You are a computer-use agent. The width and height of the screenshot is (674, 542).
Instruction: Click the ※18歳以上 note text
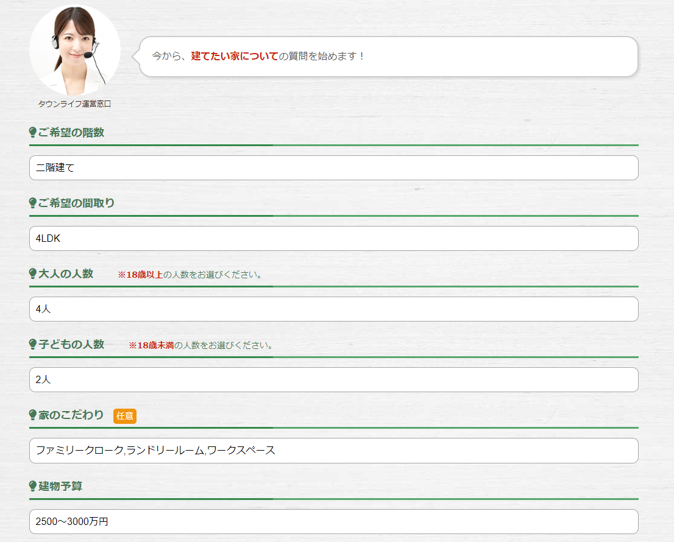(190, 275)
